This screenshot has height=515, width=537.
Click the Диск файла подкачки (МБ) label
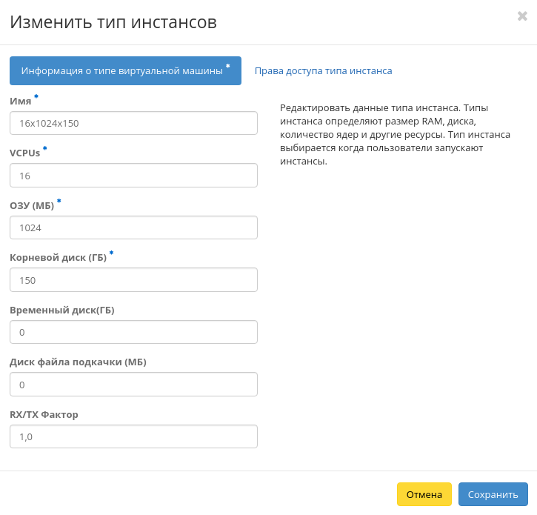[x=78, y=362]
